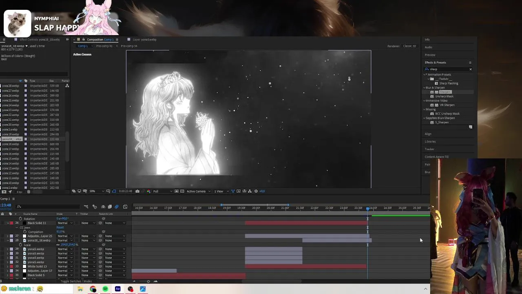
Task: Open parent None dropdown for Black Solid 11
Action: (x=115, y=223)
